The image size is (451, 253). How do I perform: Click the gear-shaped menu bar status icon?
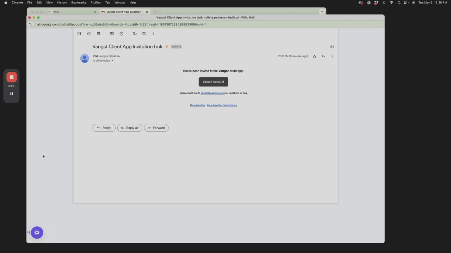tap(369, 2)
